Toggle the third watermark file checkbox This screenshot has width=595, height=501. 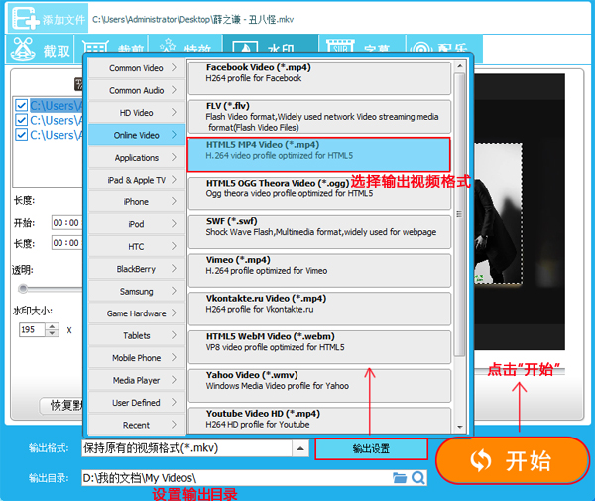(x=22, y=136)
